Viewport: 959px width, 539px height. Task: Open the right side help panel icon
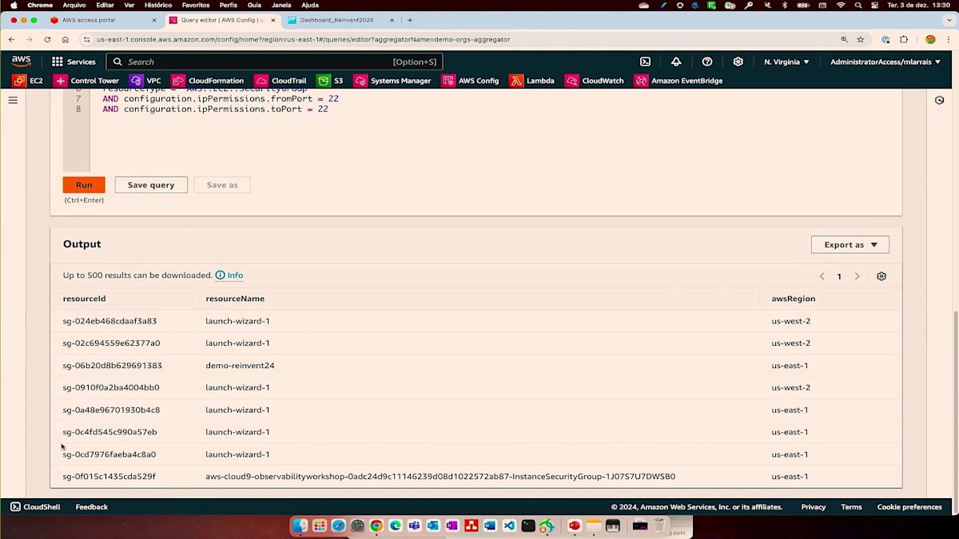pos(940,100)
